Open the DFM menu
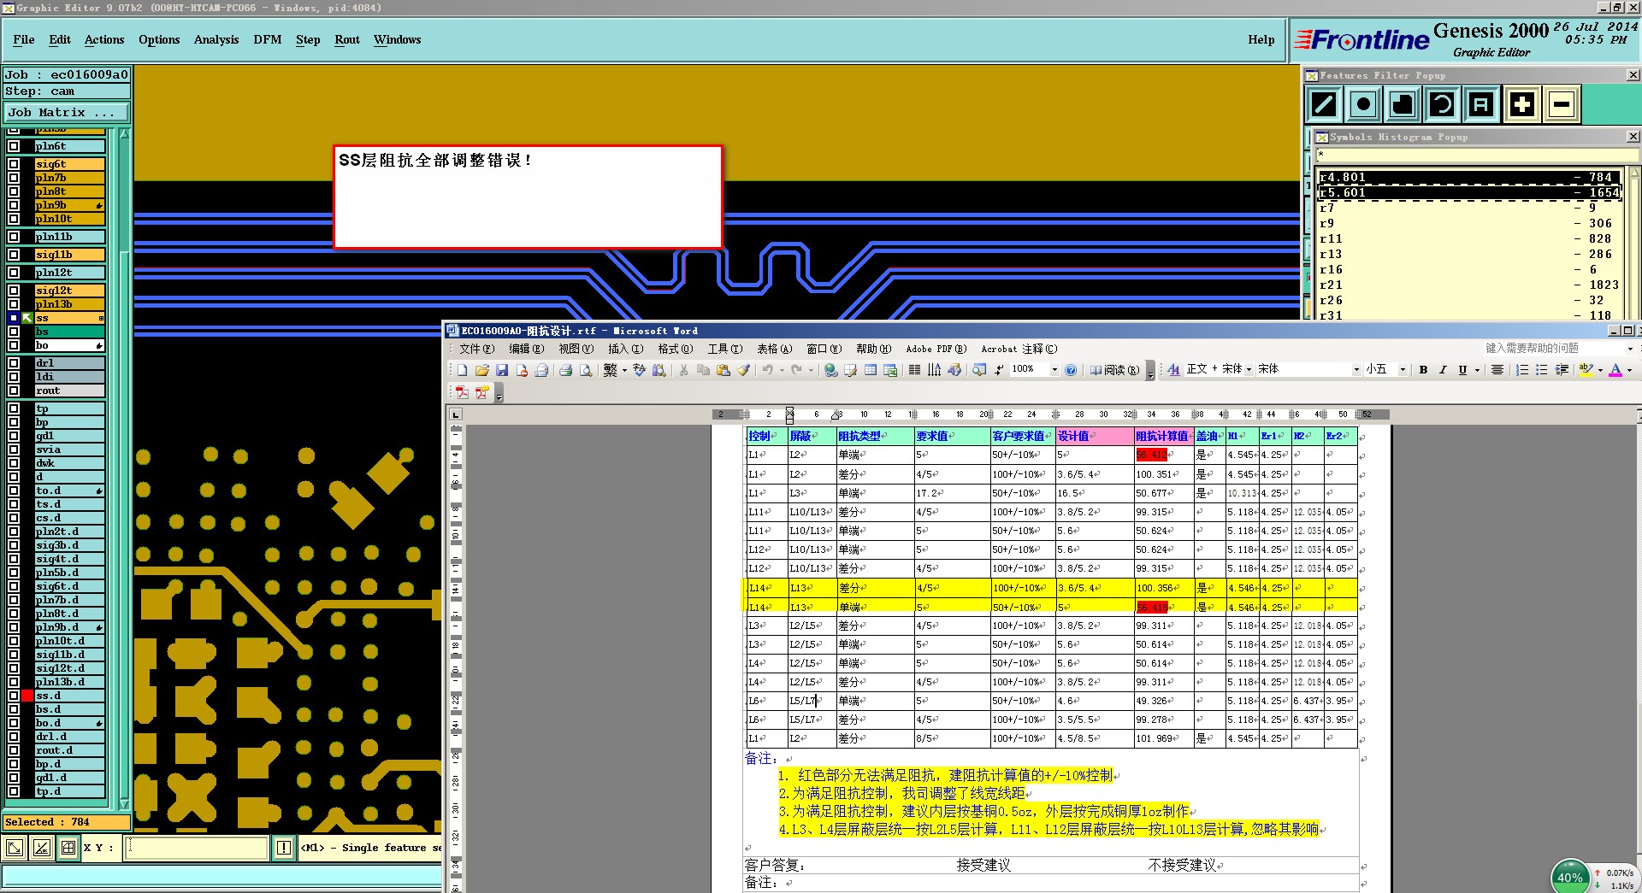Screen dimensions: 1642x893 (x=268, y=39)
